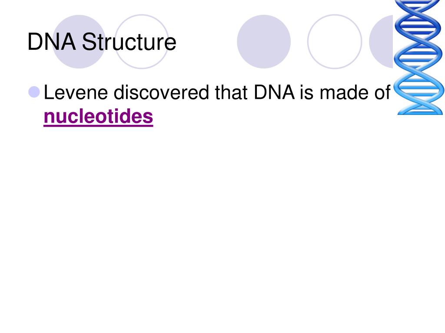
Task: Click 'DNA' within the bullet sentence
Action: pyautogui.click(x=274, y=92)
